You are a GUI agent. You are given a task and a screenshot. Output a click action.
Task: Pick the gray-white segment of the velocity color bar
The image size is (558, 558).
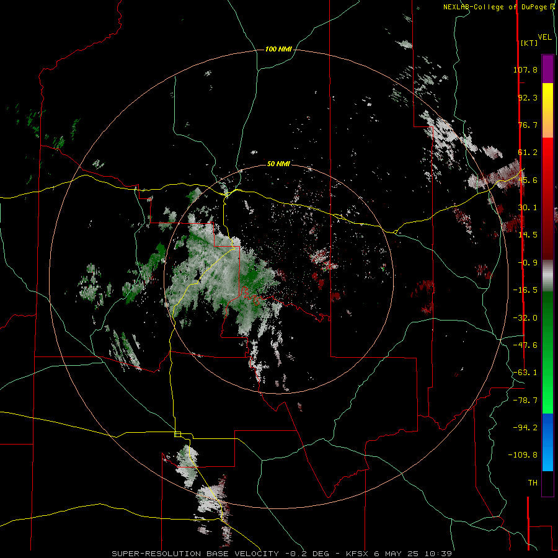click(547, 276)
